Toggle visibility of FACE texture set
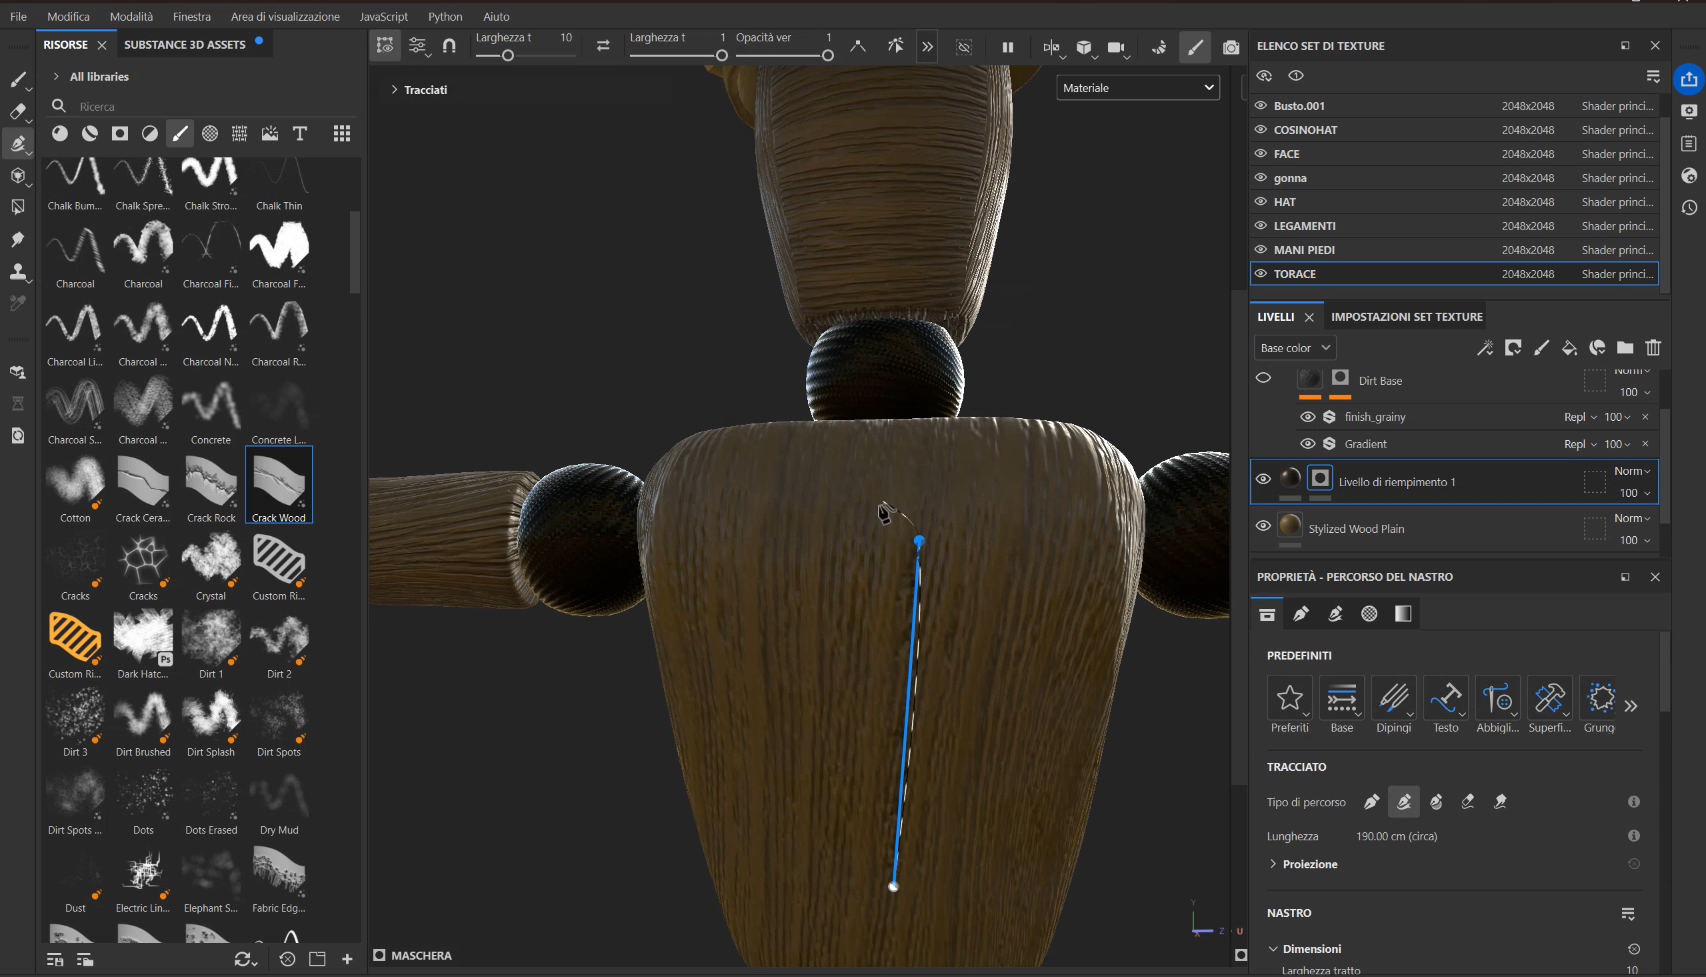The height and width of the screenshot is (977, 1706). [x=1261, y=153]
